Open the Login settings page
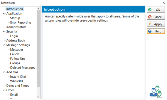Screen dimensions: 167x100 pyautogui.click(x=14, y=36)
